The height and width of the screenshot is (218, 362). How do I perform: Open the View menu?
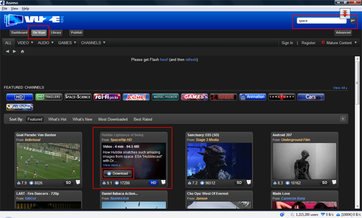point(14,8)
